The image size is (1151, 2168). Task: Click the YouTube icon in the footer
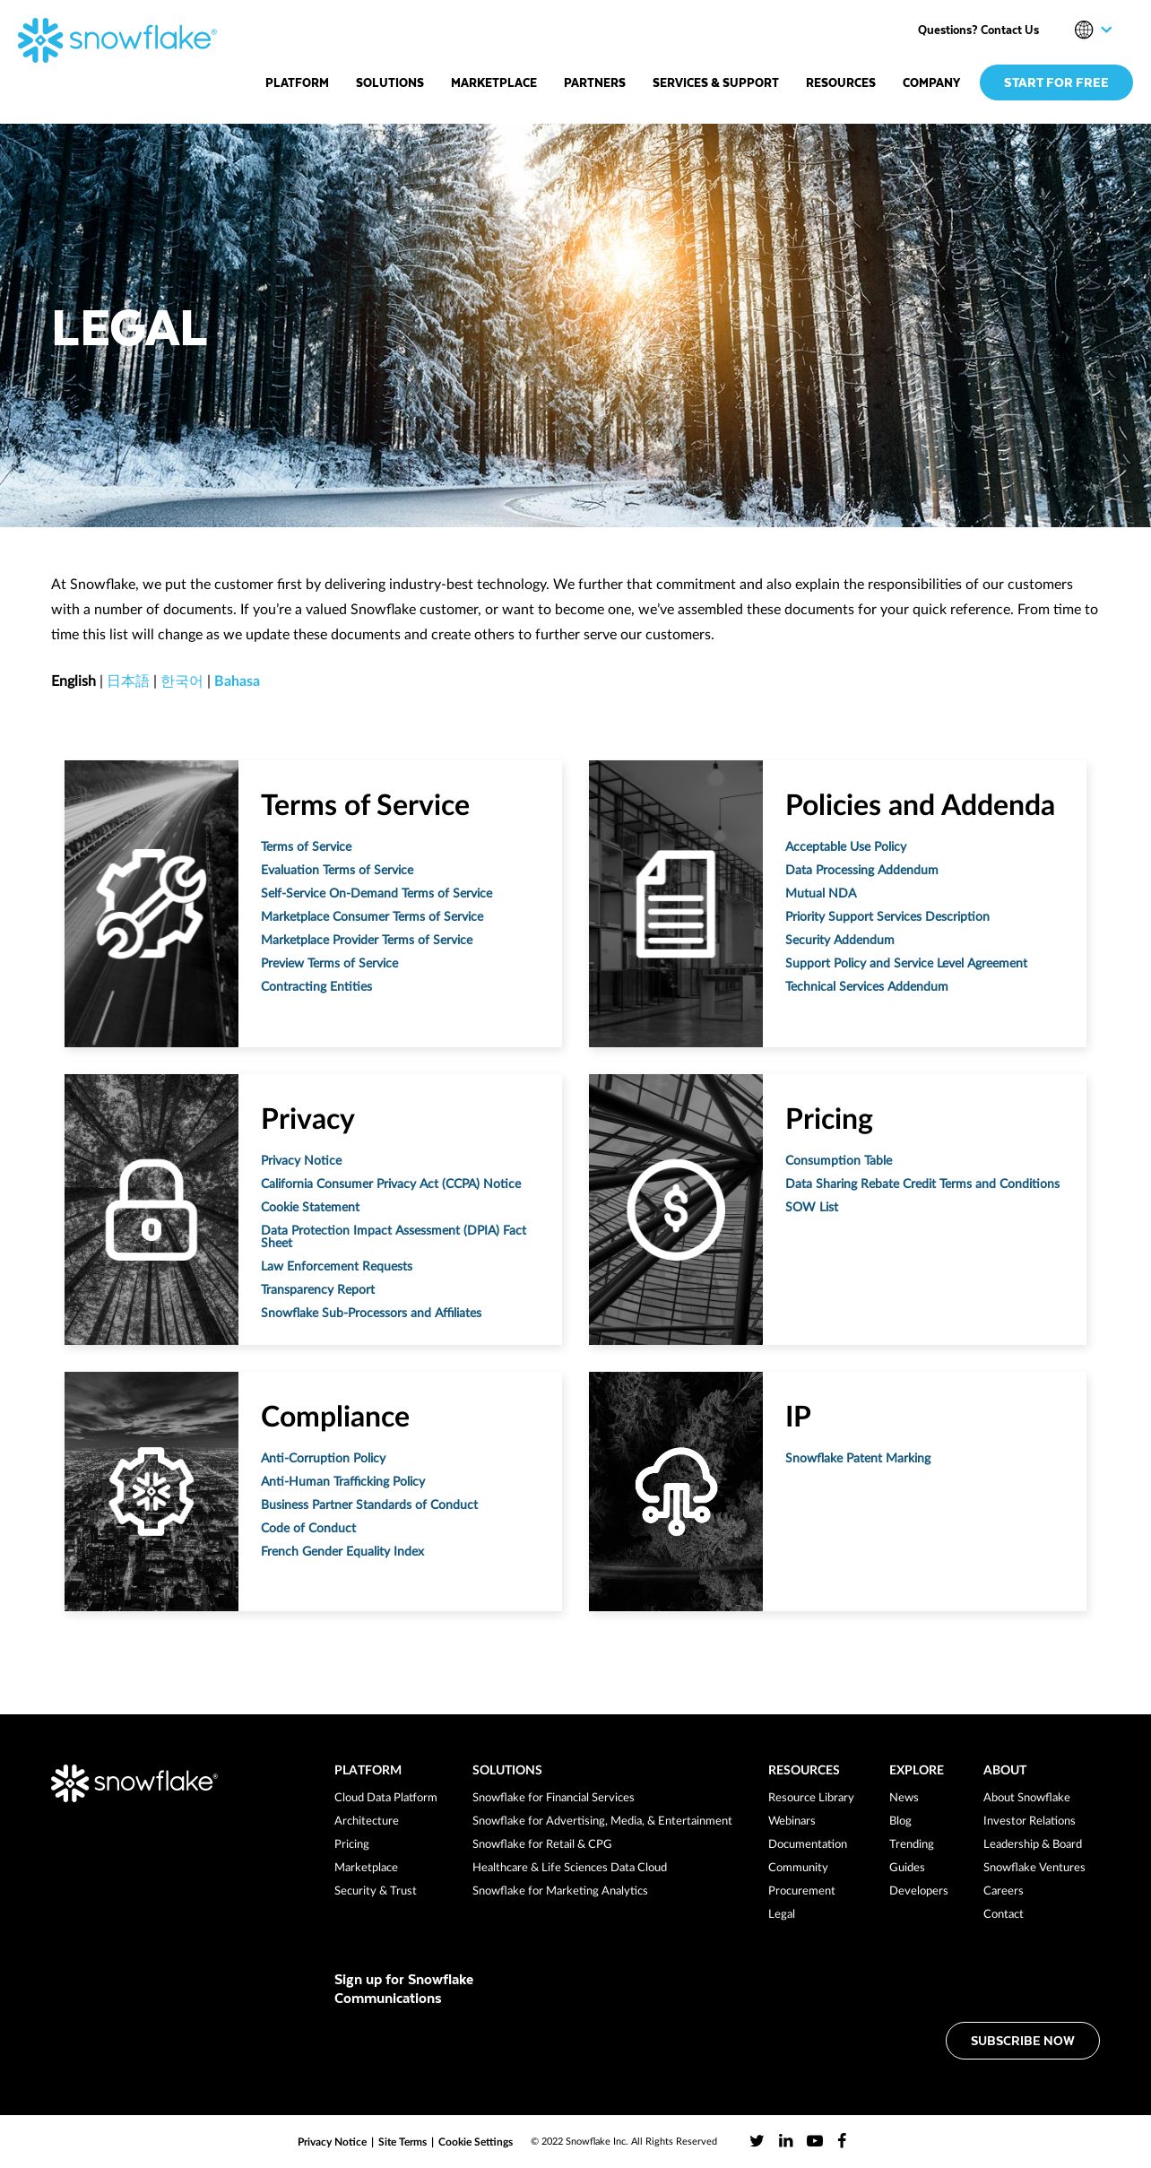pos(815,2140)
